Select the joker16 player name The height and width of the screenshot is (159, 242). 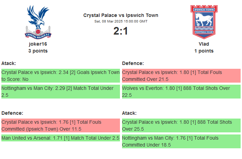[38, 44]
